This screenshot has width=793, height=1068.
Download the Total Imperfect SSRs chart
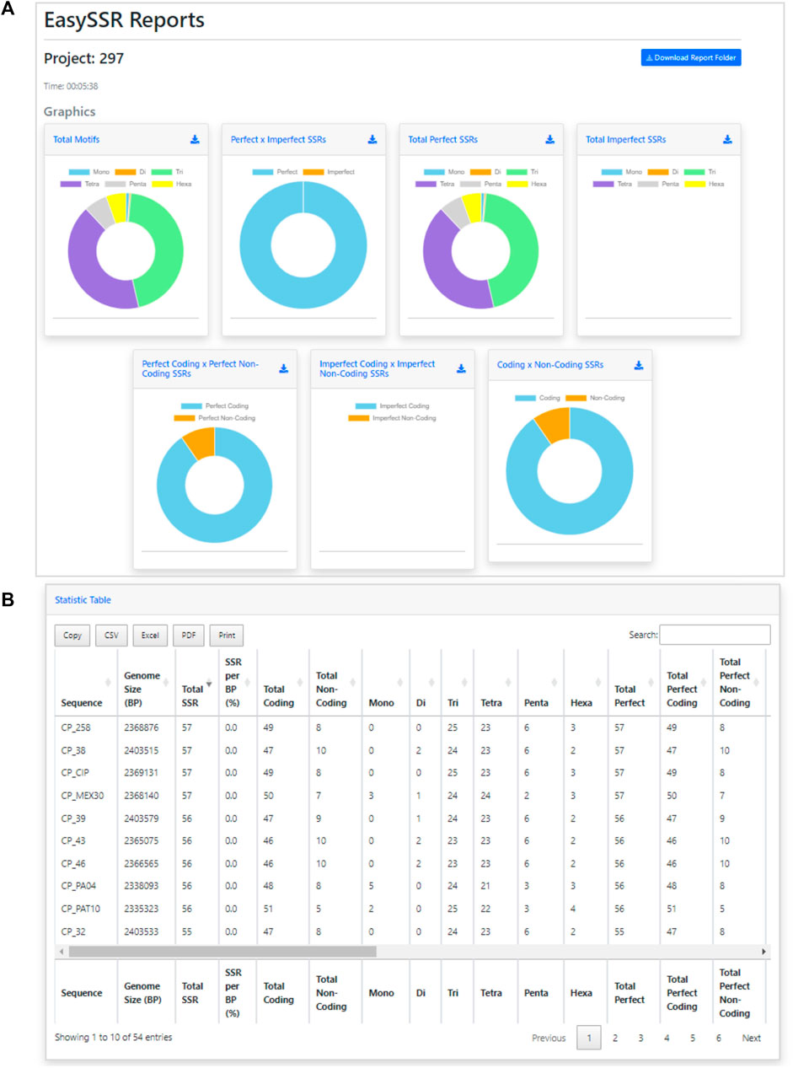pos(728,140)
